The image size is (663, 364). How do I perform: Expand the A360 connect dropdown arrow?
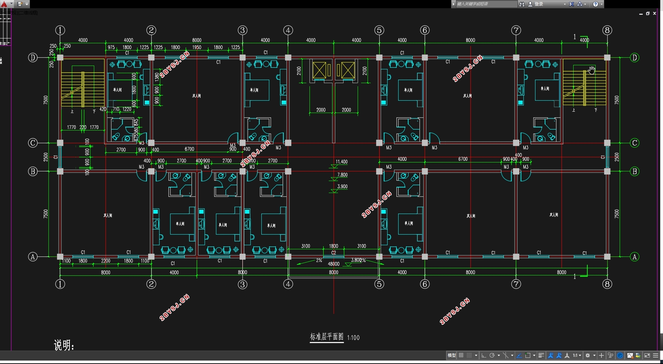[585, 4]
